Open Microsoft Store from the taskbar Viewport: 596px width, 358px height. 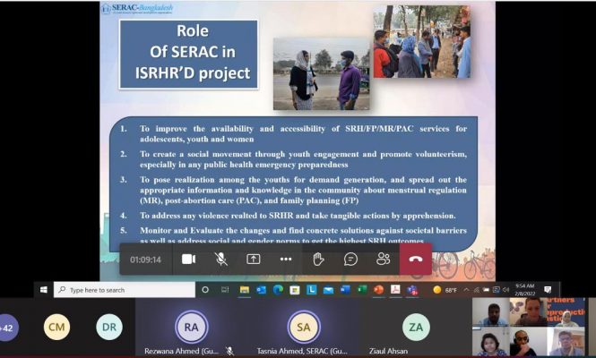click(x=295, y=290)
